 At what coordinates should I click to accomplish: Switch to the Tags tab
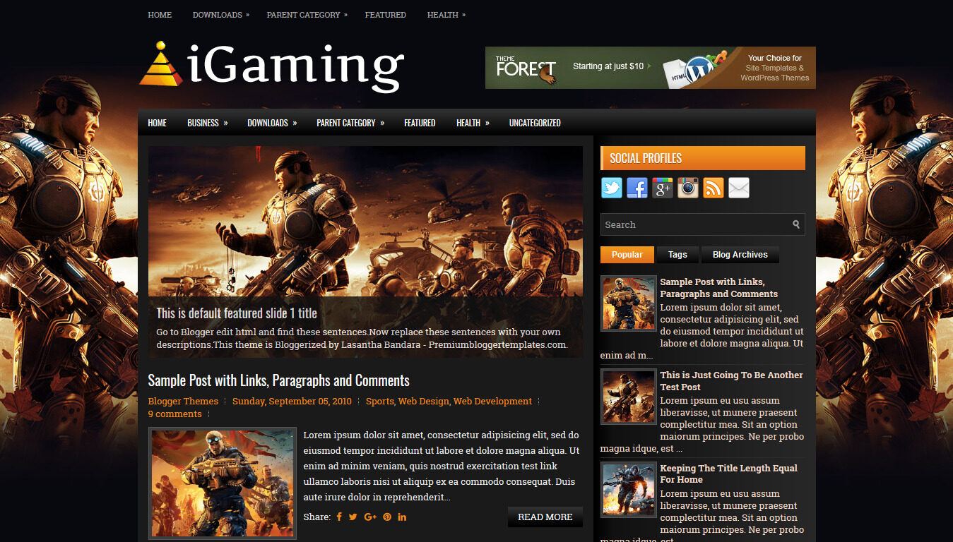677,255
